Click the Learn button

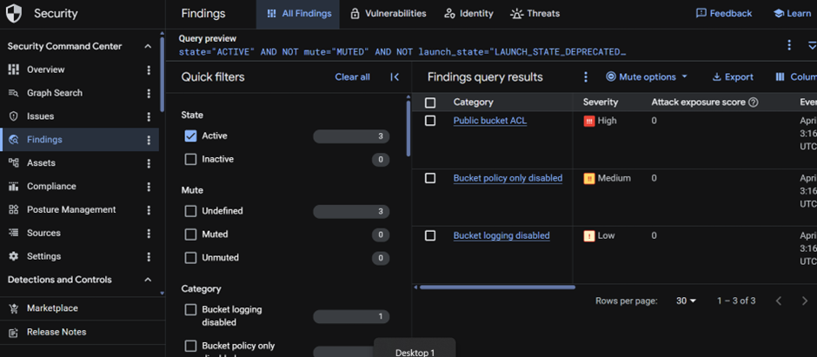point(792,14)
